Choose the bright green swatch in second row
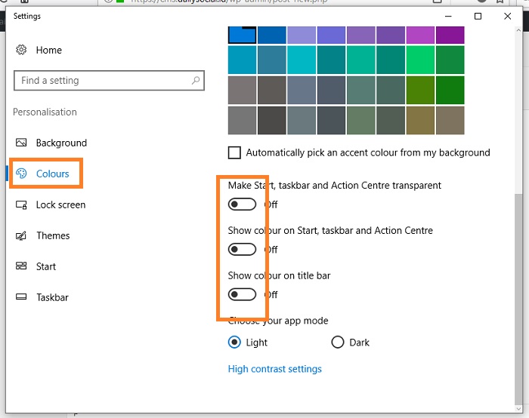This screenshot has width=529, height=418. (x=420, y=60)
